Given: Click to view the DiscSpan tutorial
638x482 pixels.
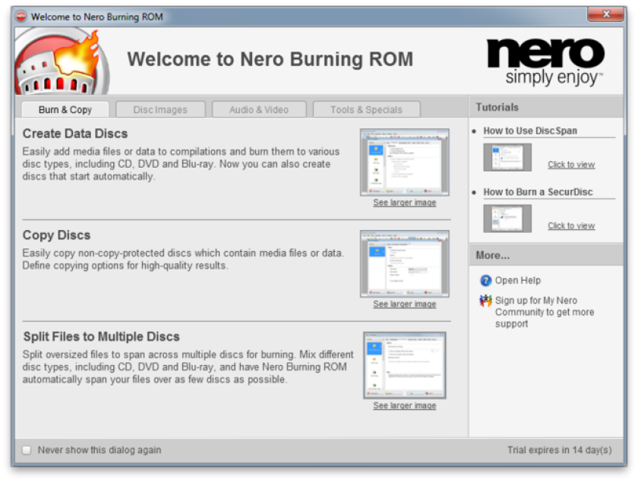Looking at the screenshot, I should pyautogui.click(x=571, y=165).
